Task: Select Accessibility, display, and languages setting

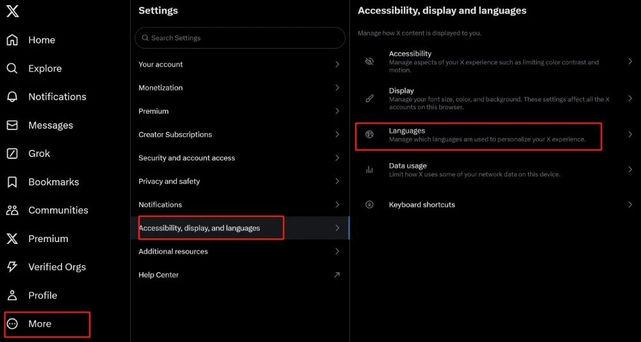Action: coord(240,228)
